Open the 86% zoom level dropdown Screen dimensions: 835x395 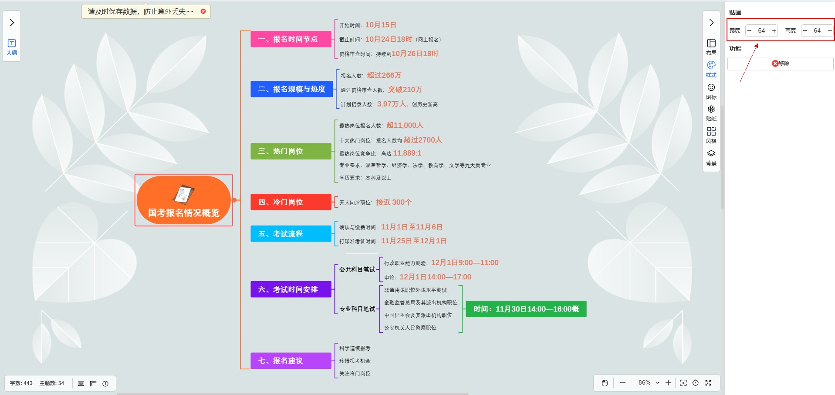click(649, 383)
